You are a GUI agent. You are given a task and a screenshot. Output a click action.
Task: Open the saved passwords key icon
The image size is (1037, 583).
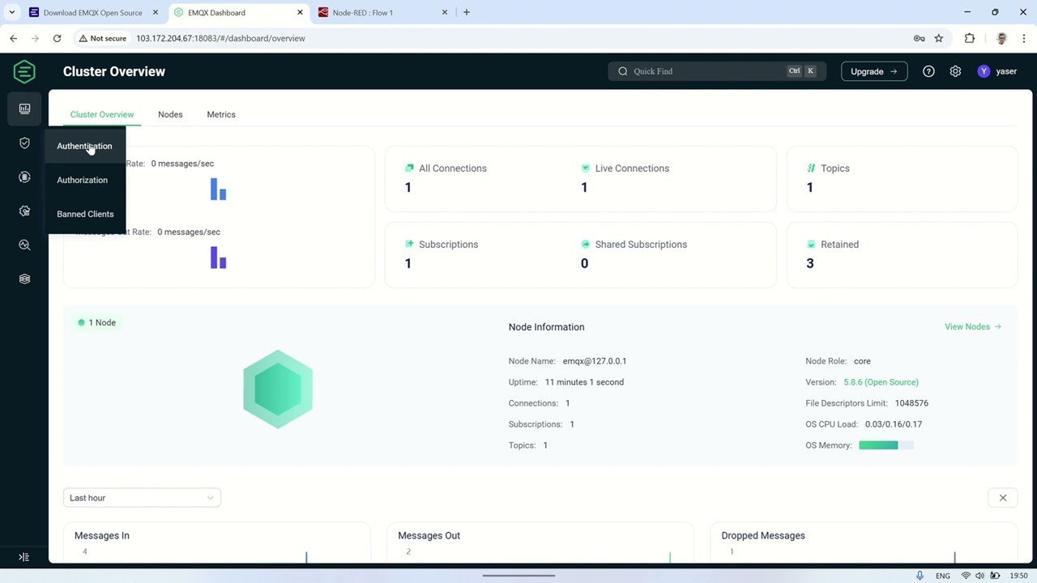point(919,38)
